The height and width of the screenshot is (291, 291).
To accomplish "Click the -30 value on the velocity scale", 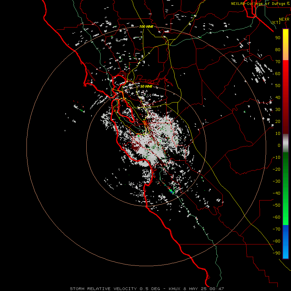I will [276, 181].
